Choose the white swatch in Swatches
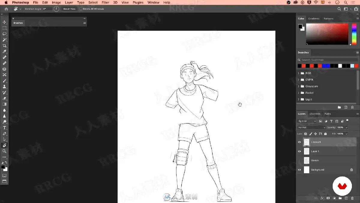The height and width of the screenshot is (203, 360). point(340,66)
